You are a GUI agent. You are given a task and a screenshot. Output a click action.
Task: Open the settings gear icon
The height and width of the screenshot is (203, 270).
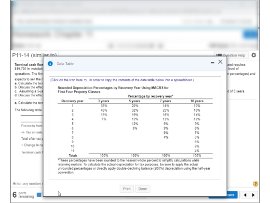[254, 55]
